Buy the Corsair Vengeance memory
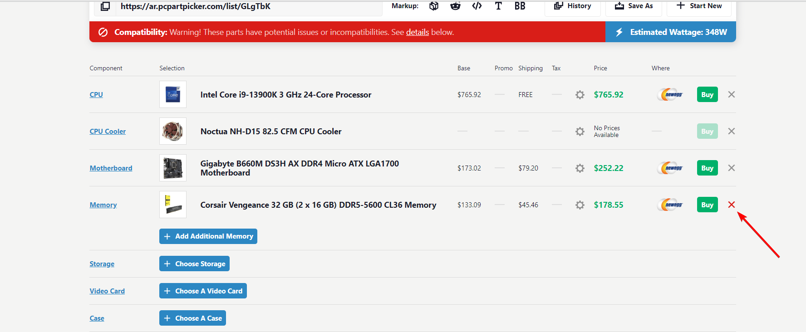Viewport: 806px width, 332px height. (x=707, y=205)
